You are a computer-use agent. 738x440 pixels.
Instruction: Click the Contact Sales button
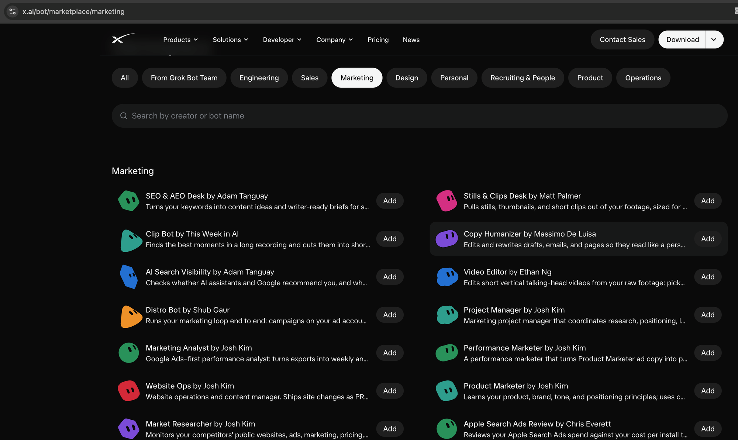622,39
